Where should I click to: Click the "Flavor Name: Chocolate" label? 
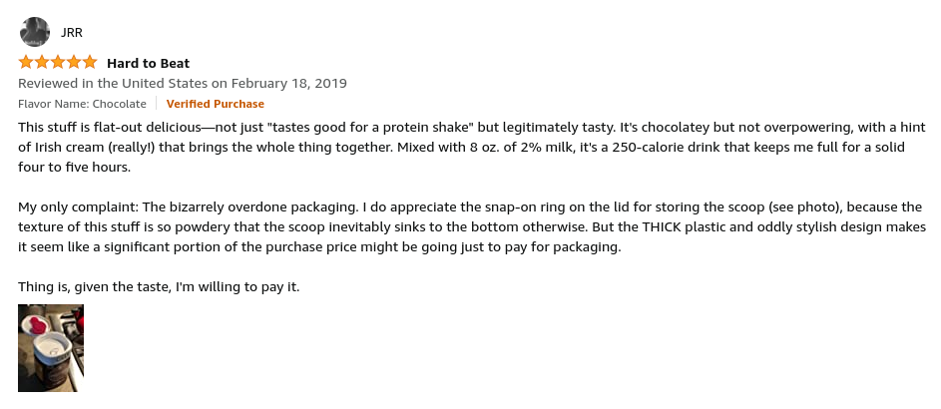[x=82, y=104]
